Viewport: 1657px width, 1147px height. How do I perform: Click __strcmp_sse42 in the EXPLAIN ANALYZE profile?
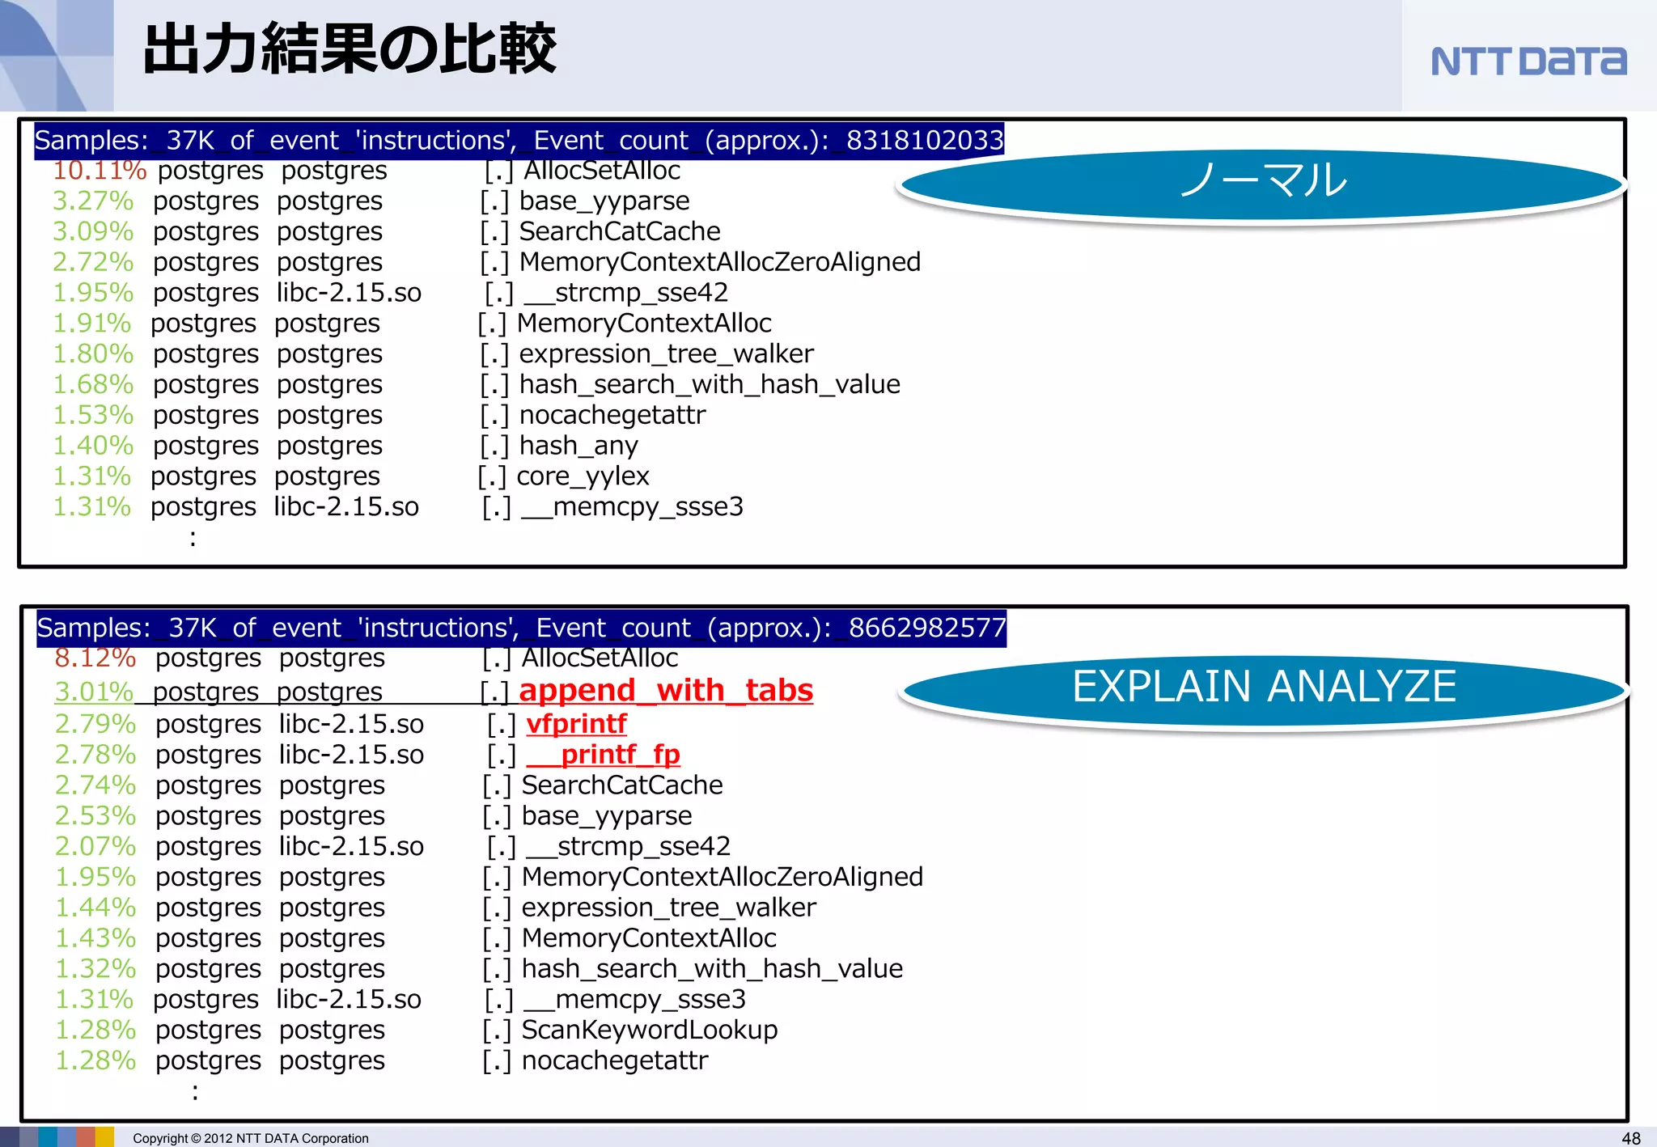[628, 846]
